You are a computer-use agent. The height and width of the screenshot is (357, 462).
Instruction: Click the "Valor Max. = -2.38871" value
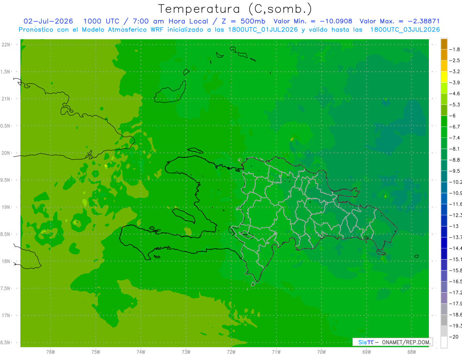pos(400,22)
